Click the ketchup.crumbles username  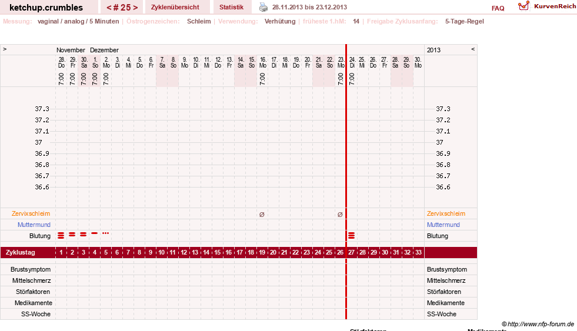point(46,8)
